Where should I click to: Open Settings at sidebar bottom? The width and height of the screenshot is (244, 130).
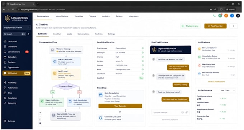click(9, 121)
